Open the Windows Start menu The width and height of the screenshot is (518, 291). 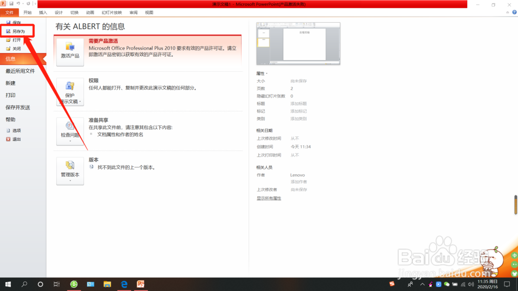coord(8,284)
